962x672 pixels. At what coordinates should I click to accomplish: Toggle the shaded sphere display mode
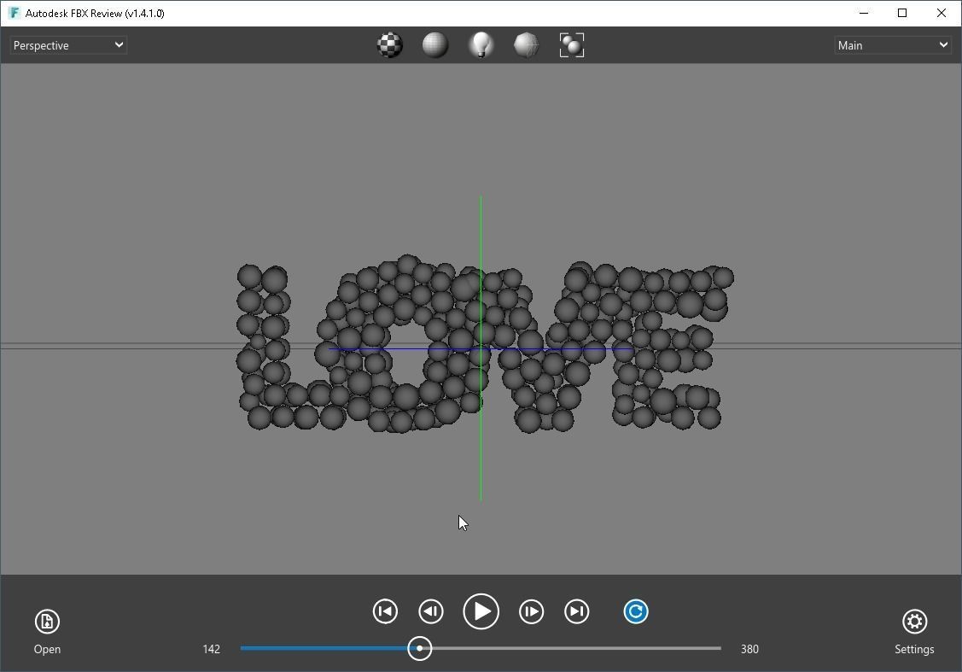click(435, 44)
